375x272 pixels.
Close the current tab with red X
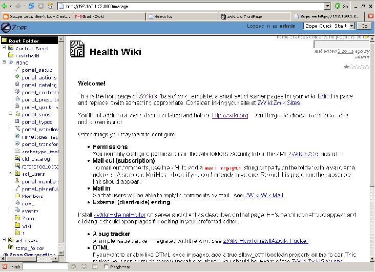tap(371, 16)
